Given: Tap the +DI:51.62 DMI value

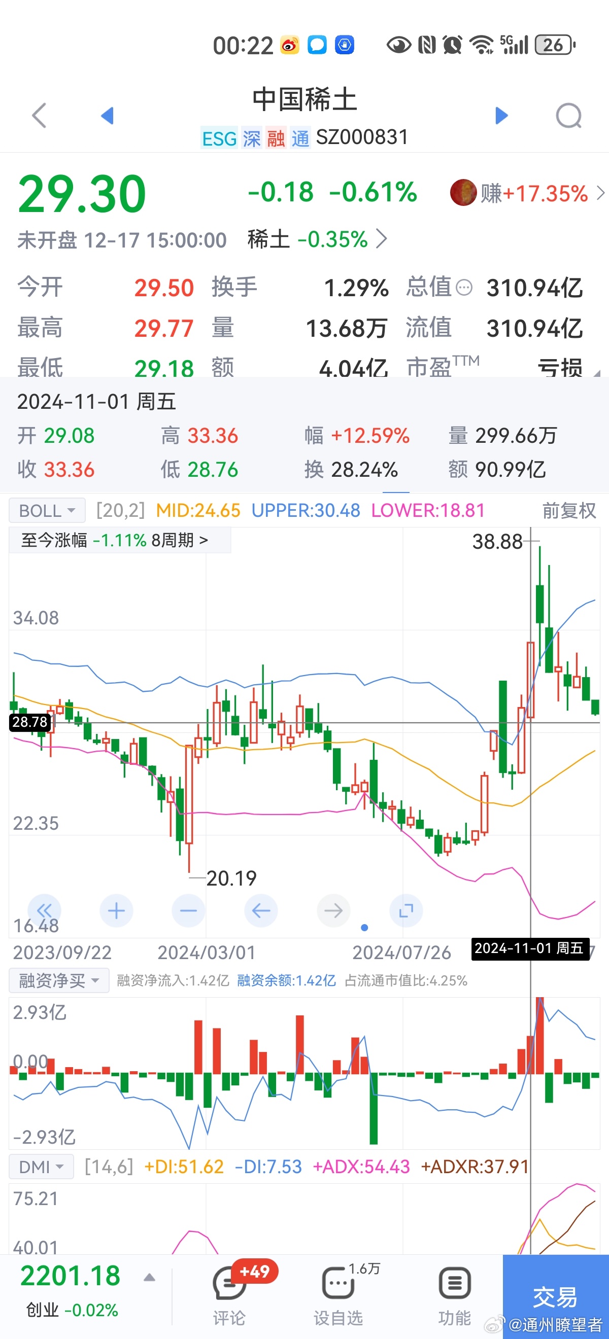Looking at the screenshot, I should 184,1167.
